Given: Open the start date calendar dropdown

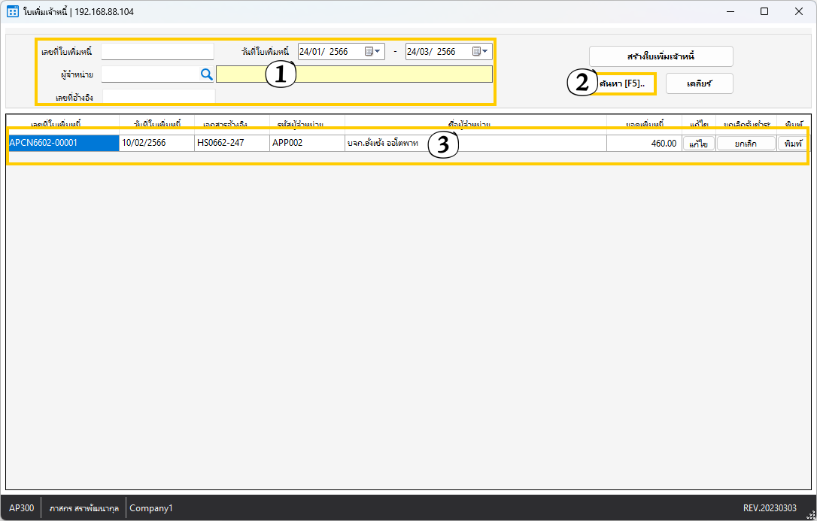Looking at the screenshot, I should coord(374,52).
